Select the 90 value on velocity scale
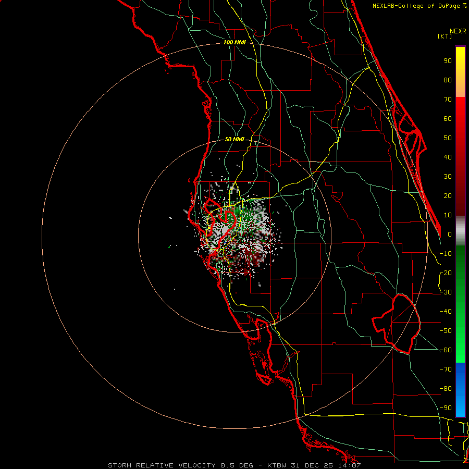Image resolution: width=469 pixels, height=469 pixels. (448, 61)
